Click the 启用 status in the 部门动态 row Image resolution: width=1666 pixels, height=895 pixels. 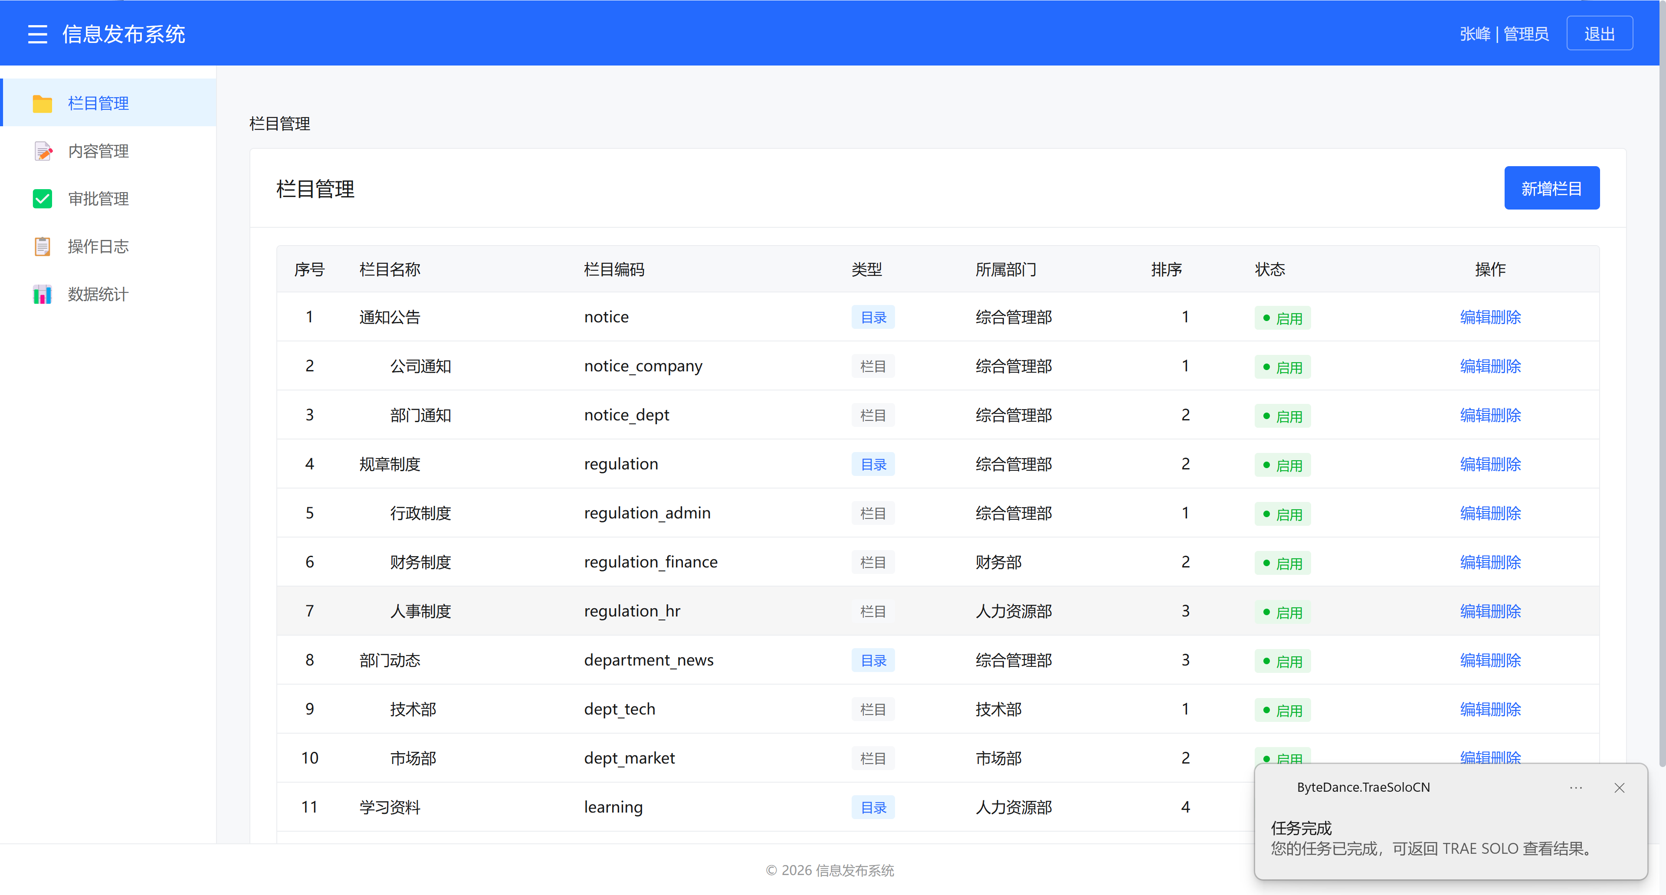[1282, 662]
